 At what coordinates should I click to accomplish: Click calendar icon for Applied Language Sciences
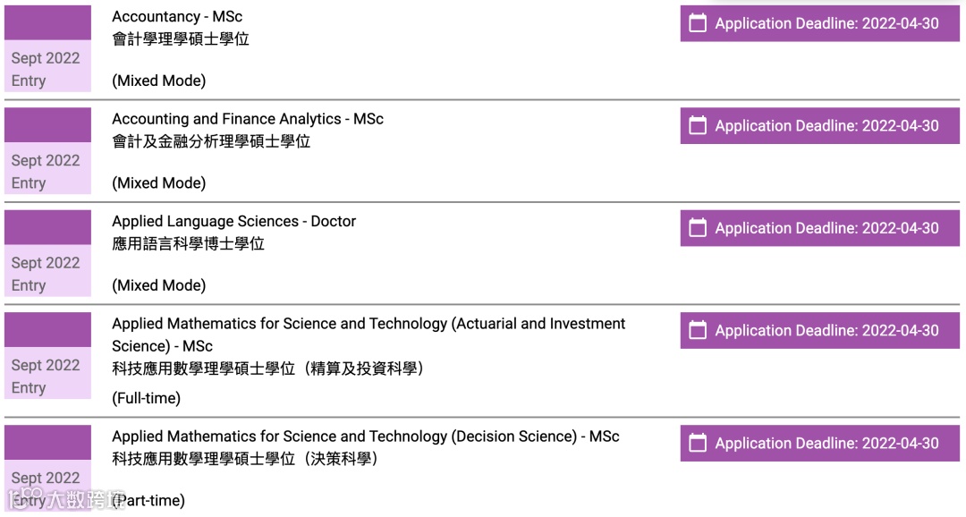point(699,228)
